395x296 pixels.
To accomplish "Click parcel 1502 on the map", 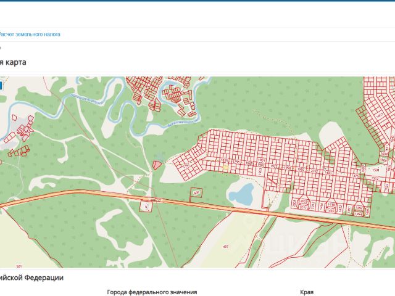I will 375,178.
